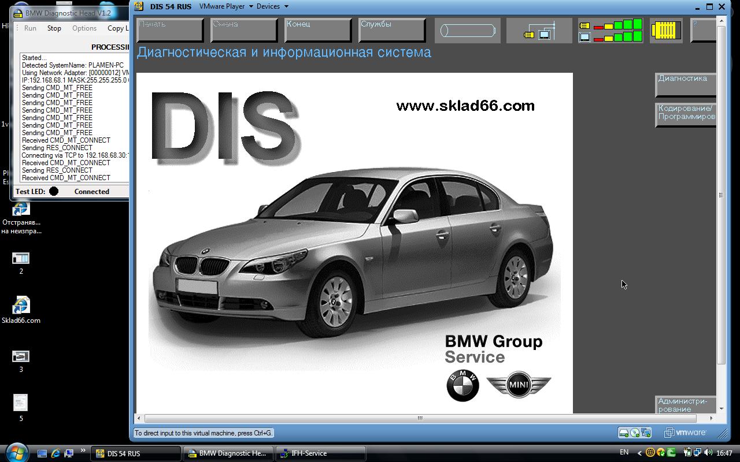Click the cylinder-shaped DIS toolbar button

(467, 31)
